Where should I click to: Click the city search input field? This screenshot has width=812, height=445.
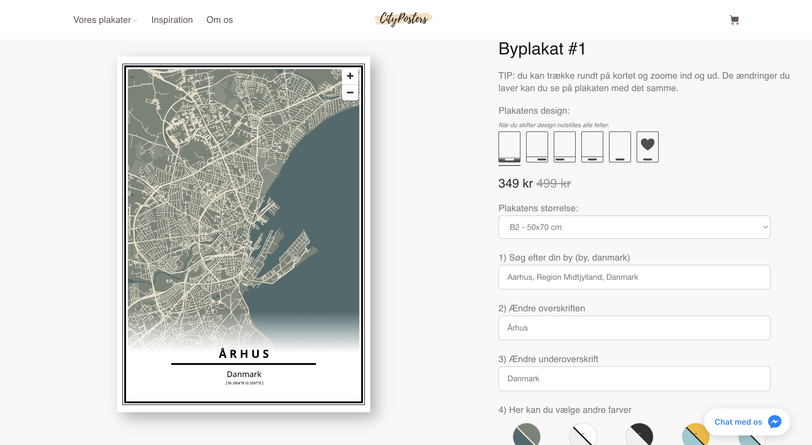(634, 277)
